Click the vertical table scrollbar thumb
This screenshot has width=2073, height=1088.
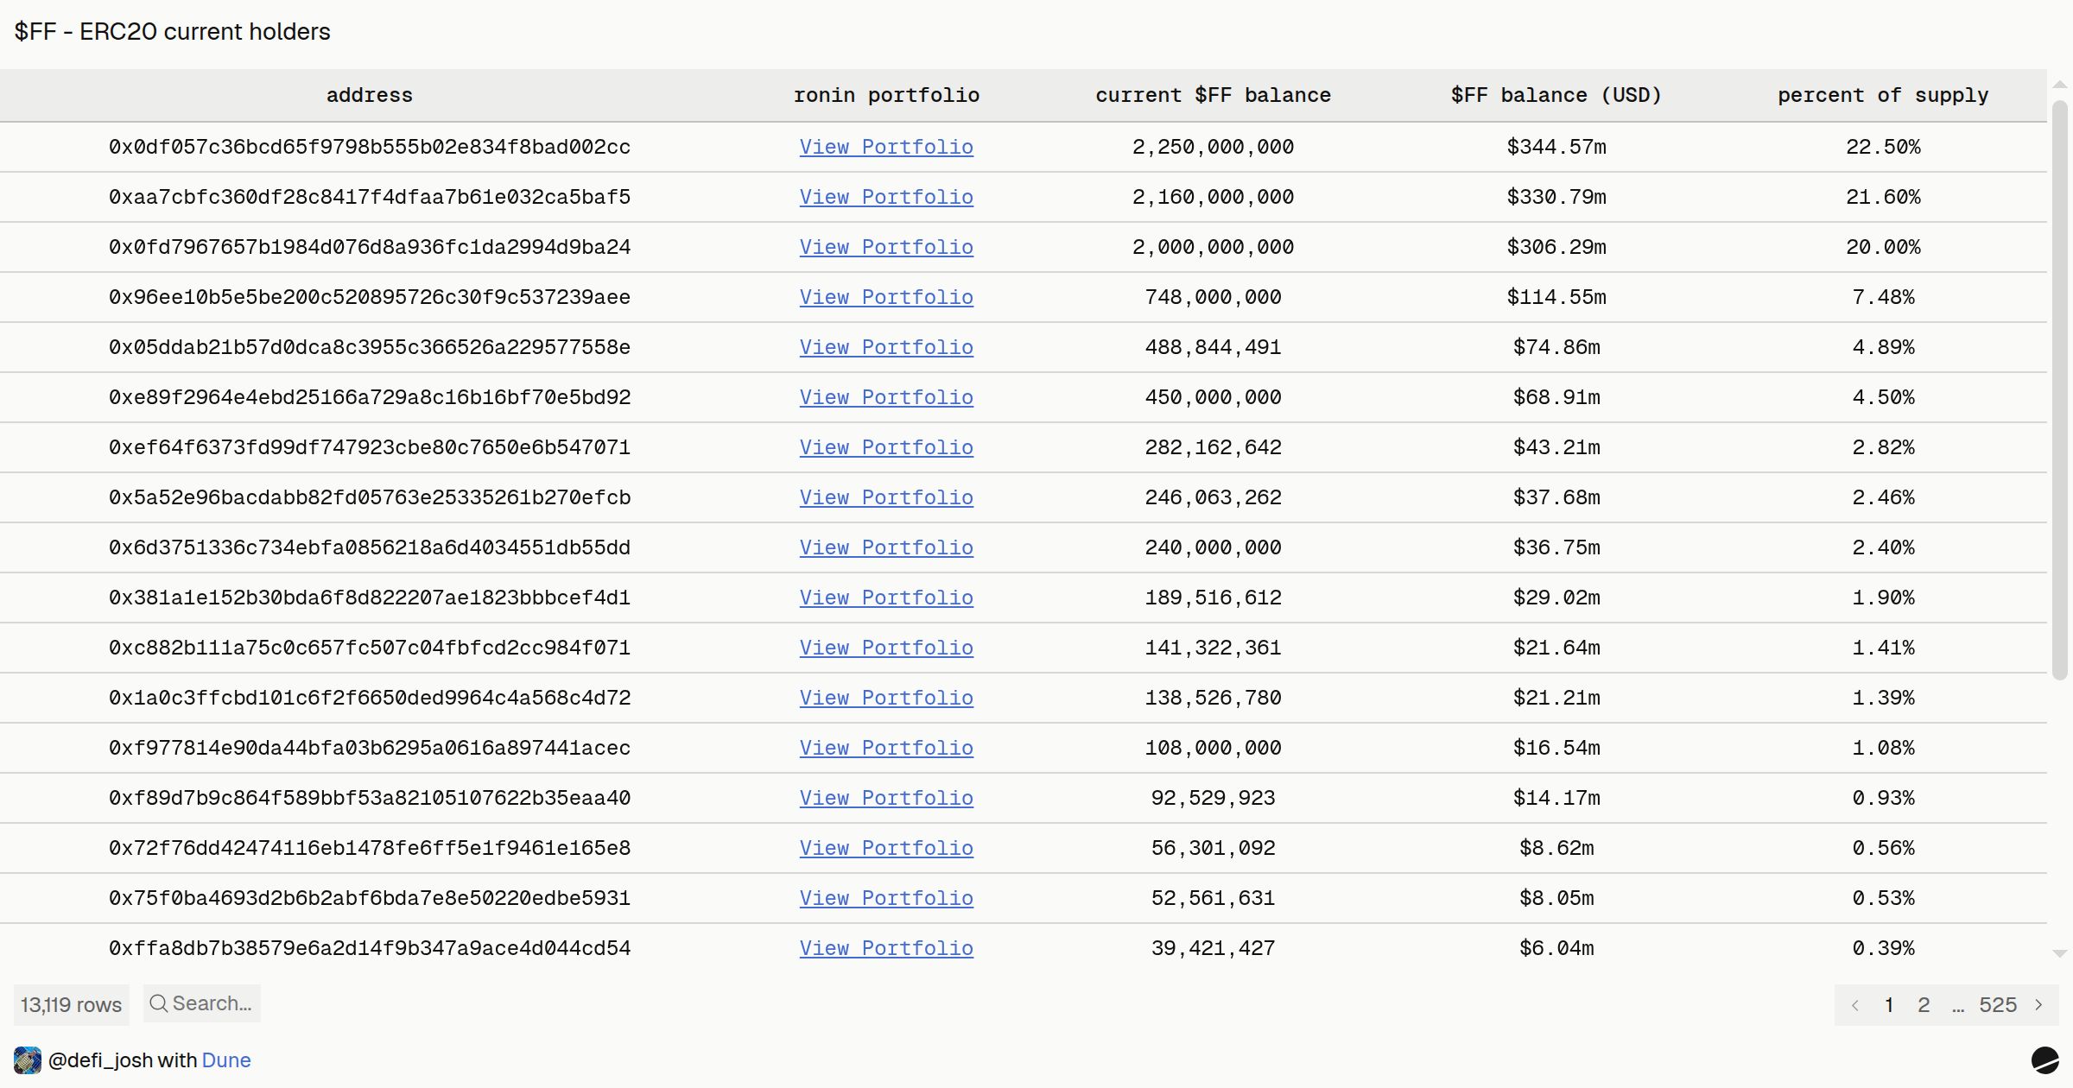click(x=2060, y=389)
